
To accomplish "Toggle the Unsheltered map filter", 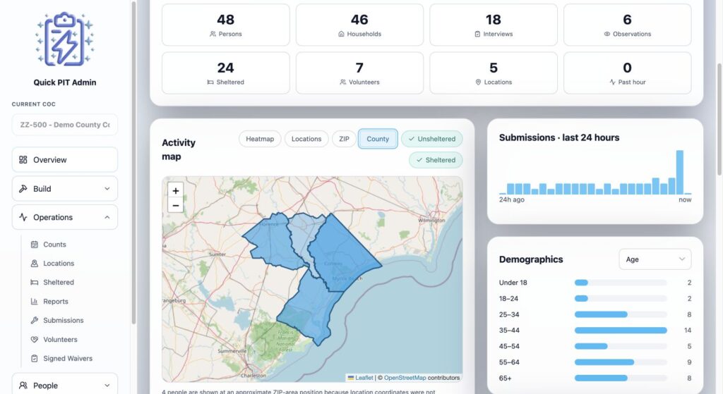I will [x=431, y=139].
